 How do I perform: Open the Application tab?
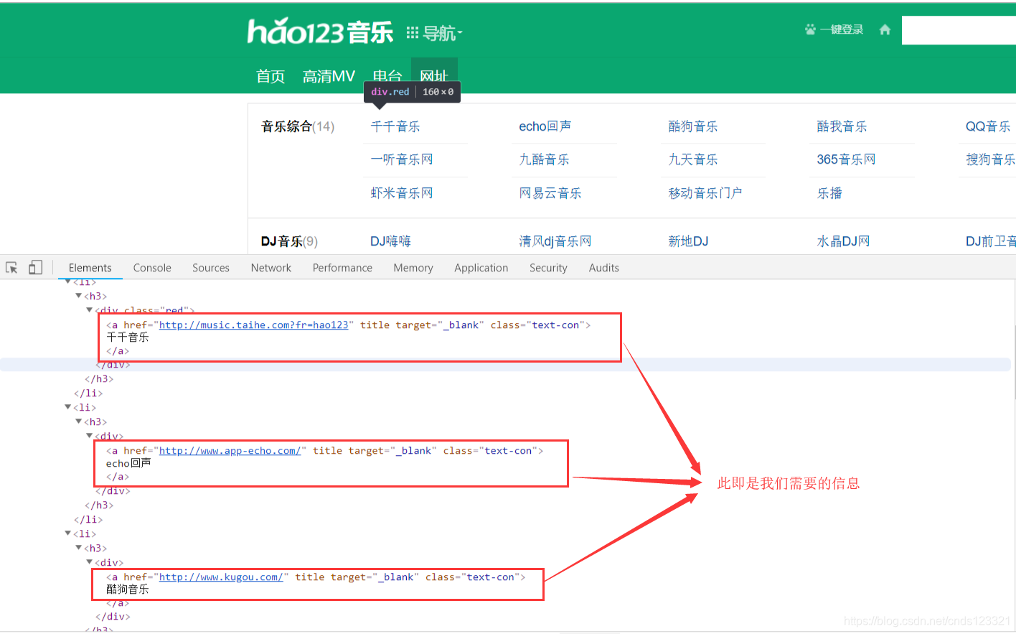[x=481, y=268]
